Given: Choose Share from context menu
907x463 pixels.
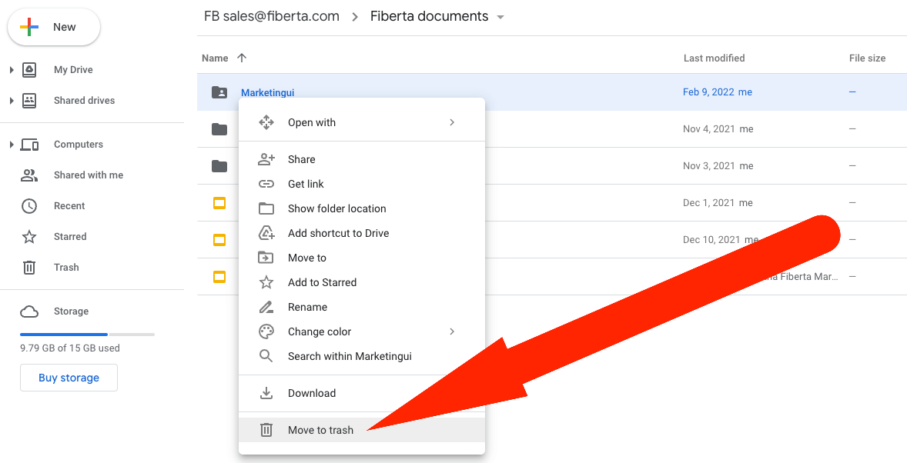Looking at the screenshot, I should [362, 159].
